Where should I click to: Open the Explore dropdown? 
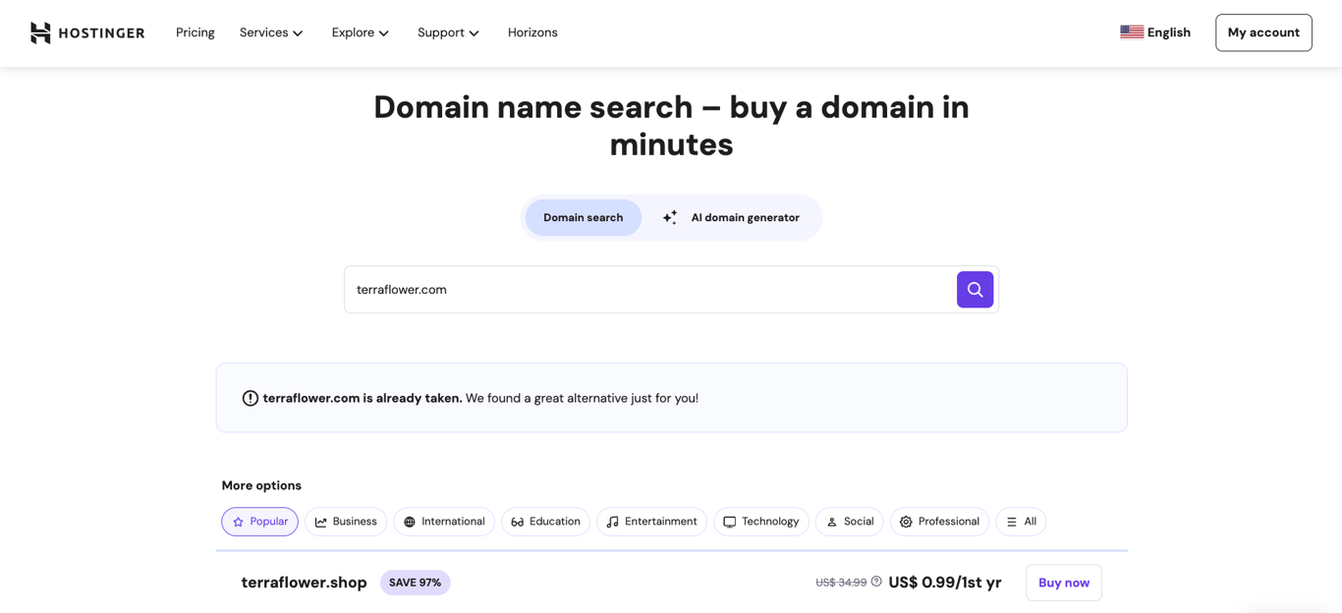tap(360, 32)
